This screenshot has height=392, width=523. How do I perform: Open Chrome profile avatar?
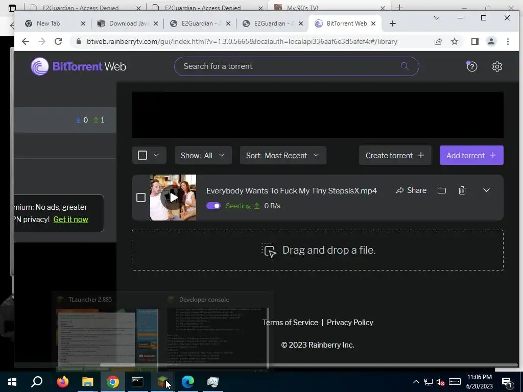pos(491,41)
